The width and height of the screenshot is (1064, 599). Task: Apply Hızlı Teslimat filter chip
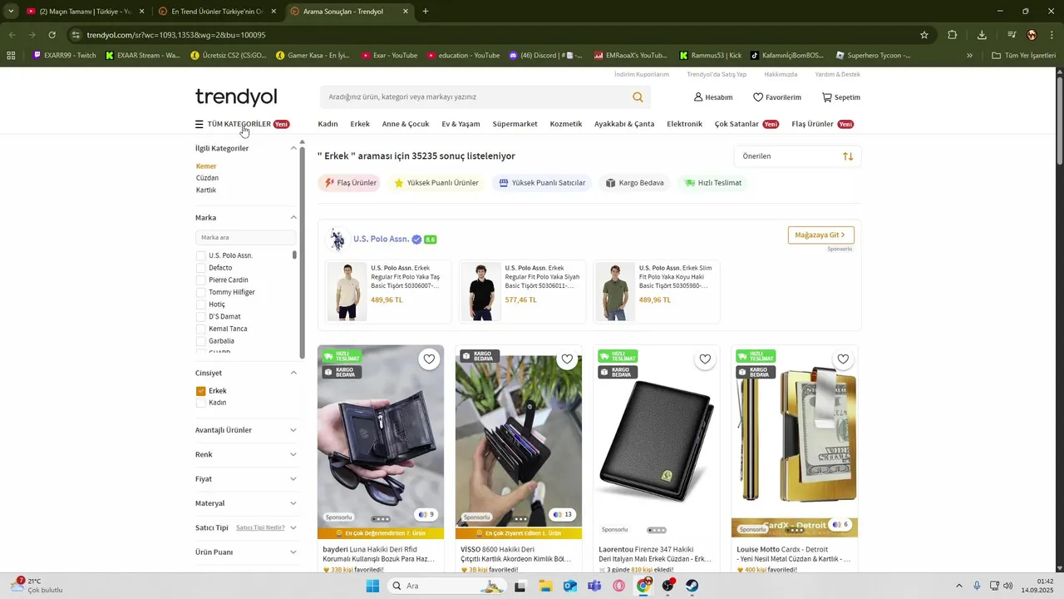tap(713, 183)
